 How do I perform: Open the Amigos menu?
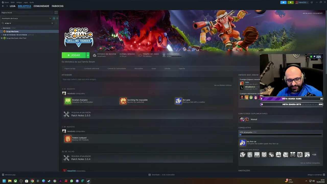coord(19,2)
